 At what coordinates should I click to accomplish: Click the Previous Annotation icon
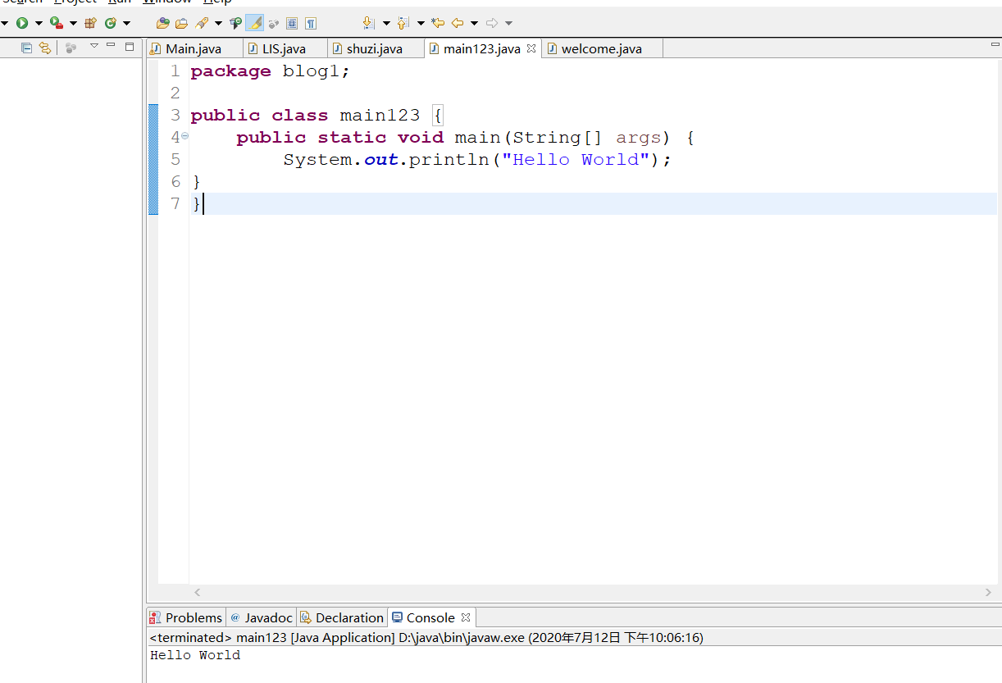(x=403, y=23)
